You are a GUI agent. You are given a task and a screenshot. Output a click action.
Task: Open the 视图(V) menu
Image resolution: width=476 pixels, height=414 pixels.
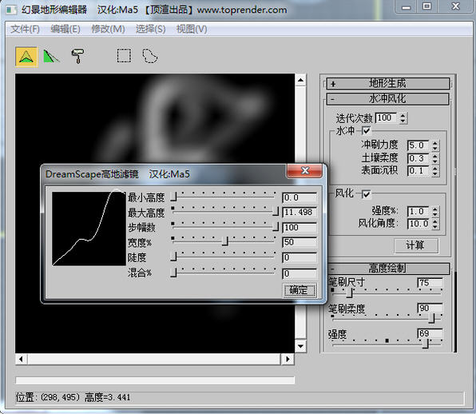point(192,29)
